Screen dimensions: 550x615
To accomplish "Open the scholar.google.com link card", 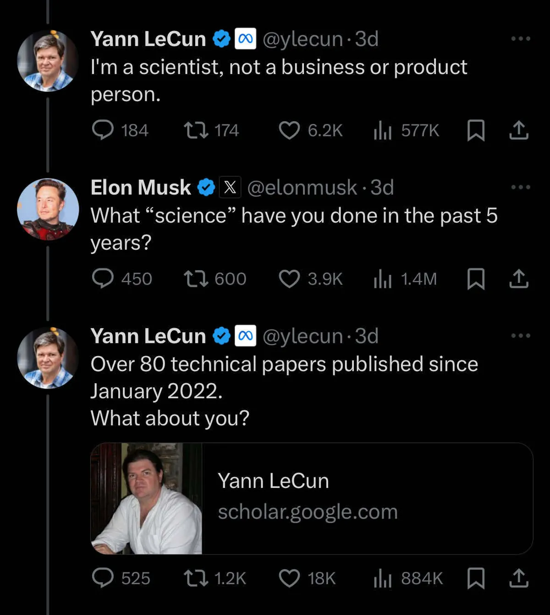I will tap(312, 498).
